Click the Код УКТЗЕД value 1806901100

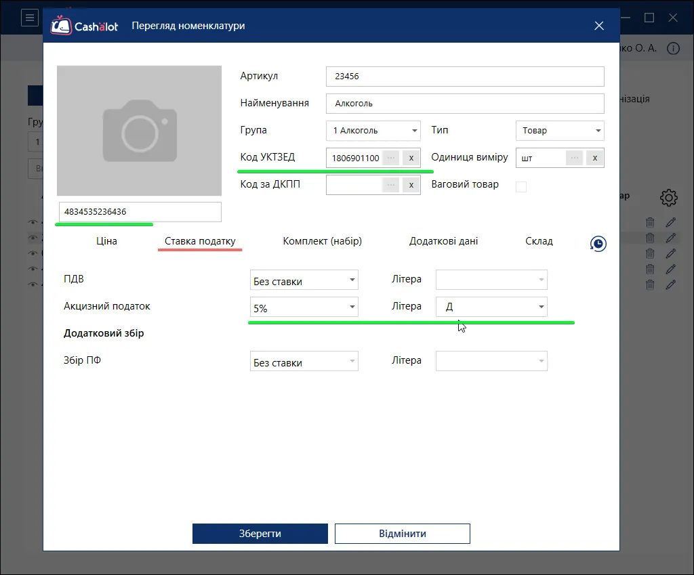(355, 158)
